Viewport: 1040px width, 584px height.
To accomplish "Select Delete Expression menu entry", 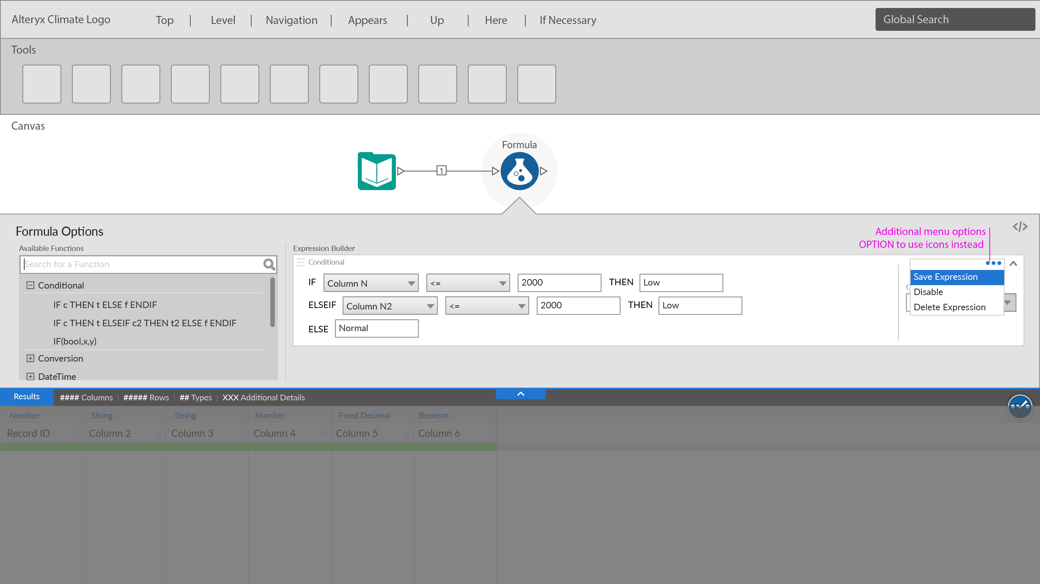I will click(949, 307).
